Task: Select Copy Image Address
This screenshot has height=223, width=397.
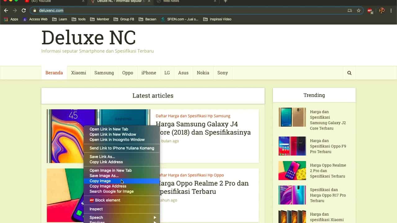Action: coord(122,186)
